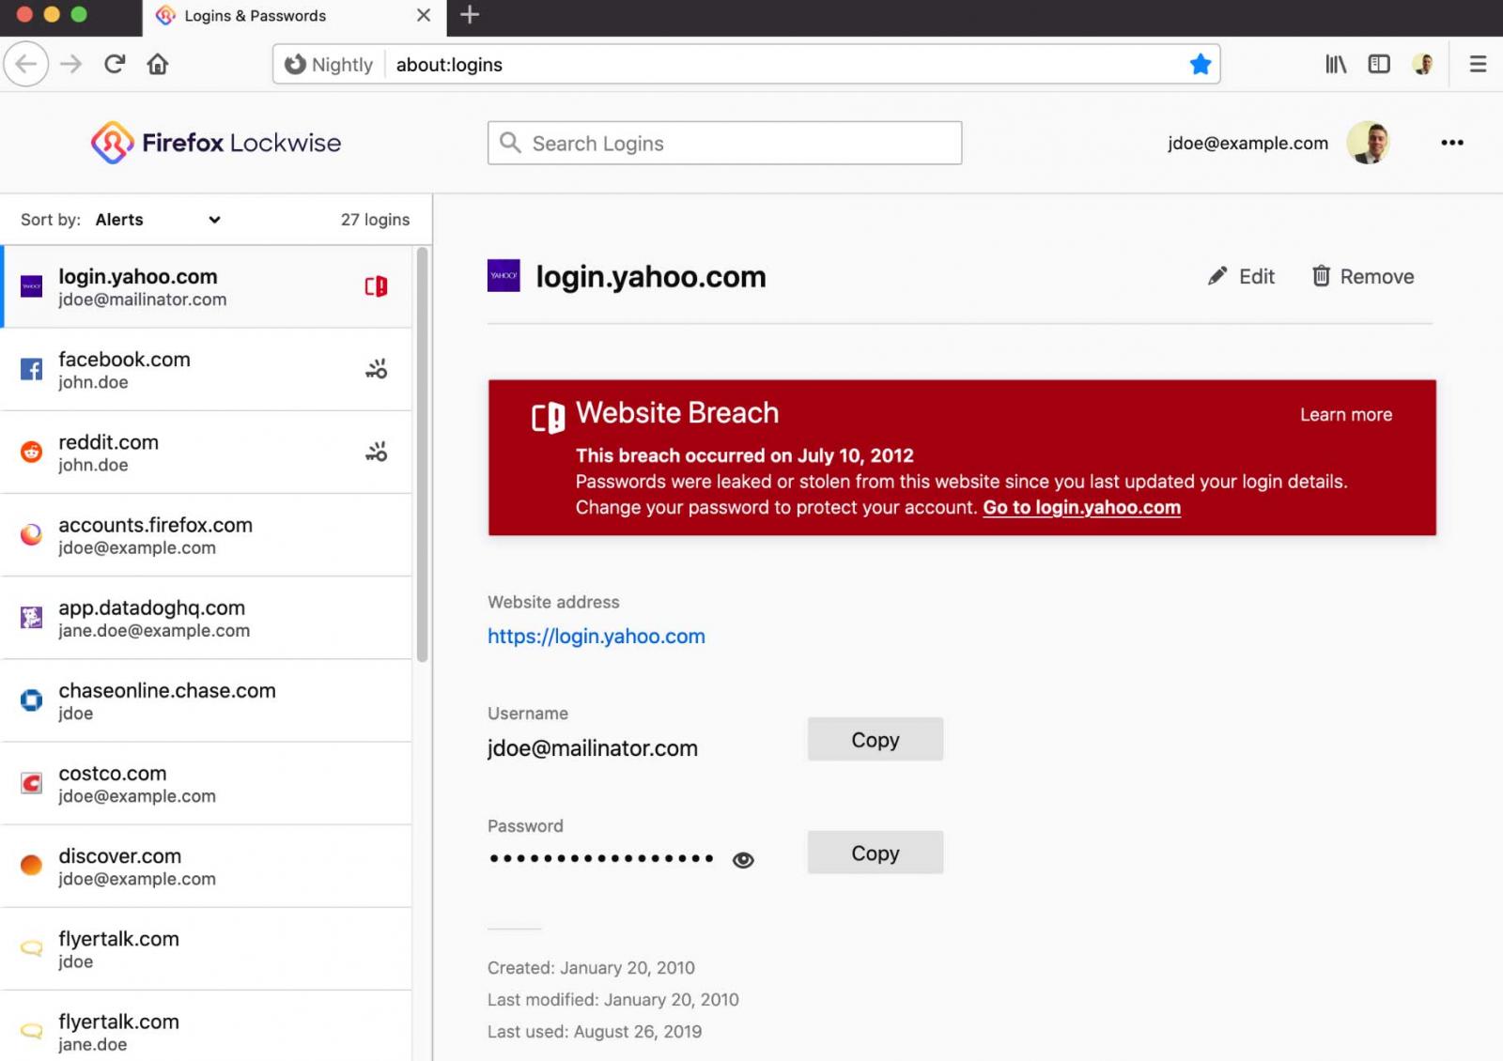
Task: Select the chaseonline.chase.com login entry
Action: click(x=206, y=700)
